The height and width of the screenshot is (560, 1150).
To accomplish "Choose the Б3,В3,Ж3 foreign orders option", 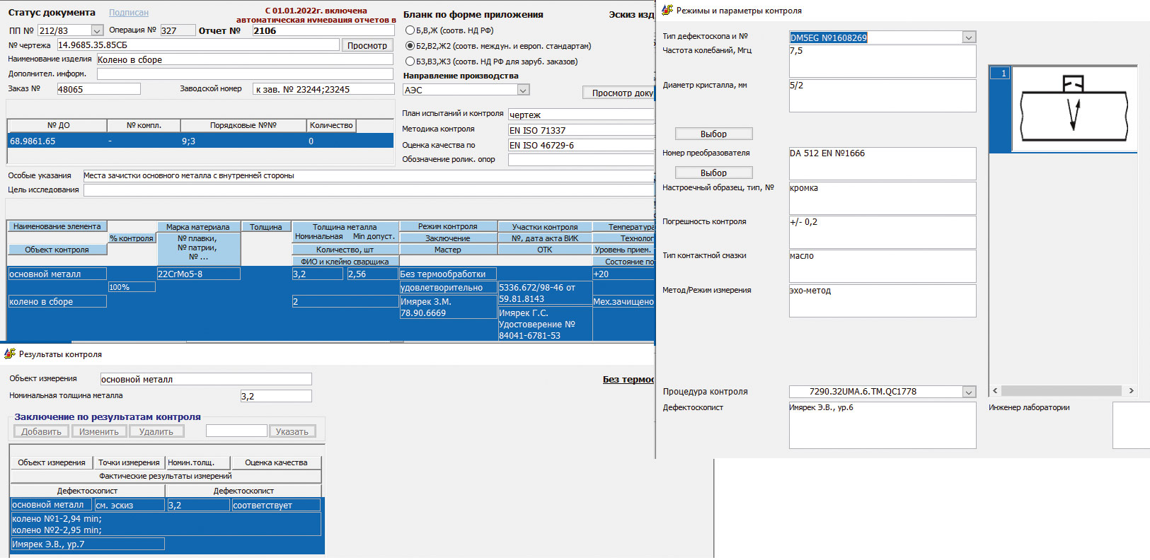I will coord(410,62).
